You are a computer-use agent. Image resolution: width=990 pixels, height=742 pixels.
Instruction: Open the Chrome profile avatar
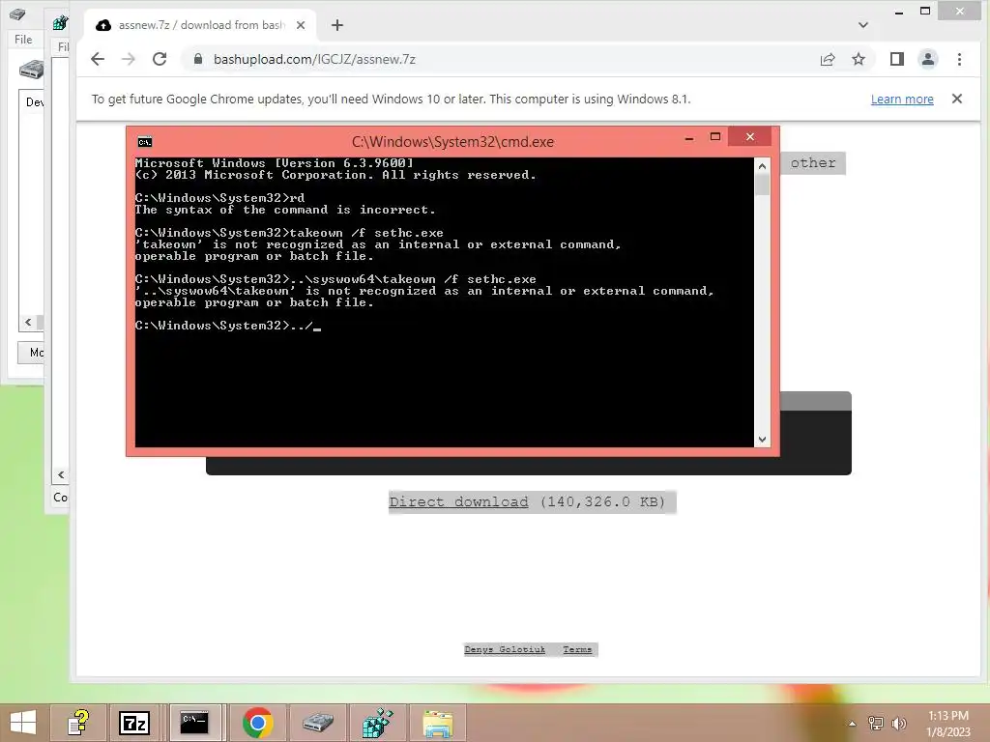point(927,59)
